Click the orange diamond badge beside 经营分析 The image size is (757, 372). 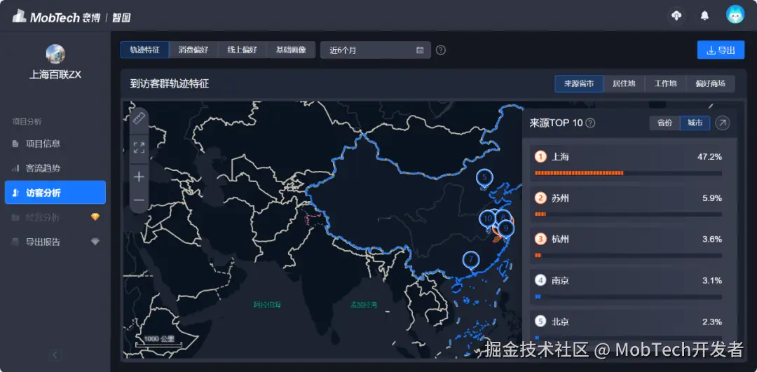tap(95, 217)
